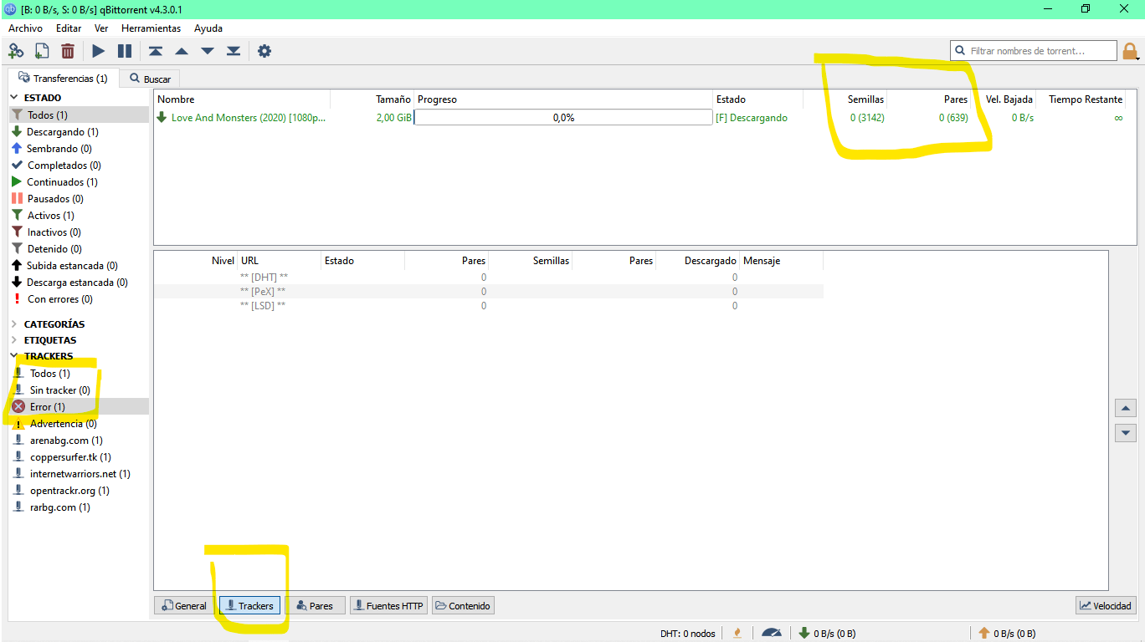Collapse the ESTADO section
Screen dimensions: 1145x642
(x=13, y=98)
